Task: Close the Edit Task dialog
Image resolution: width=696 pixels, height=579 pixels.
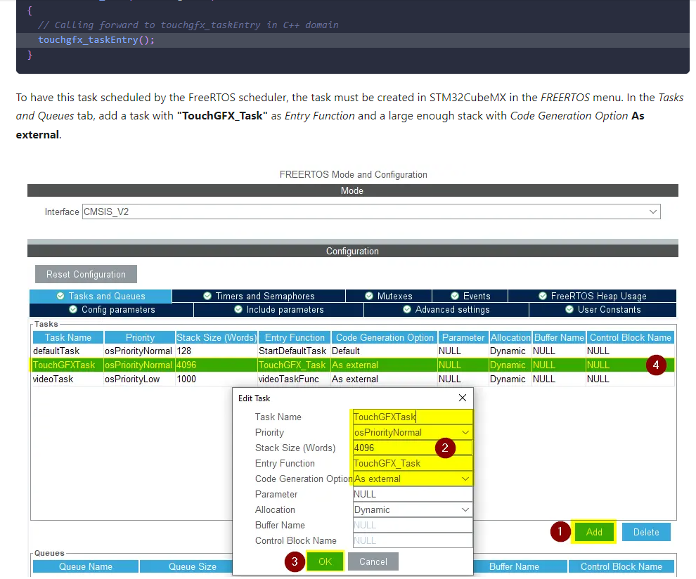Action: [462, 398]
